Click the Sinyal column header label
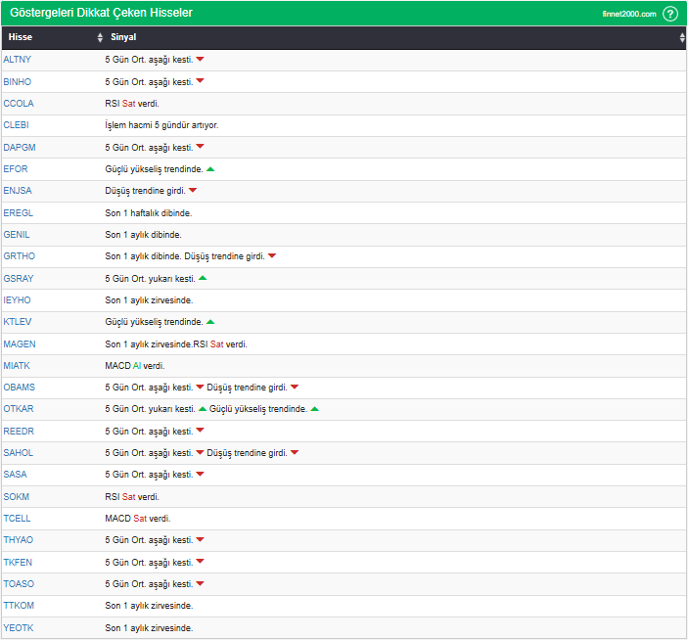Viewport: 688px width, 640px height. [x=124, y=37]
